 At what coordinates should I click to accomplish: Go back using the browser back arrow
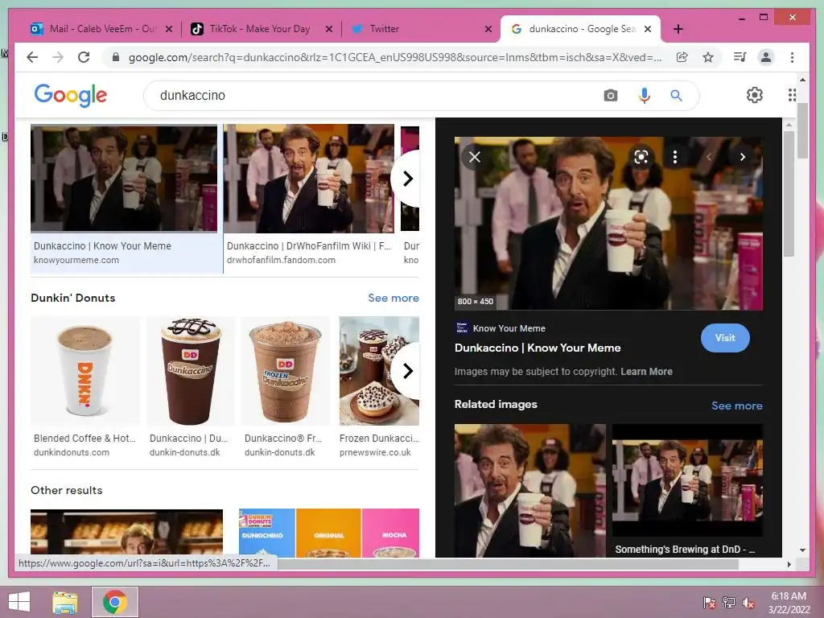click(x=32, y=57)
